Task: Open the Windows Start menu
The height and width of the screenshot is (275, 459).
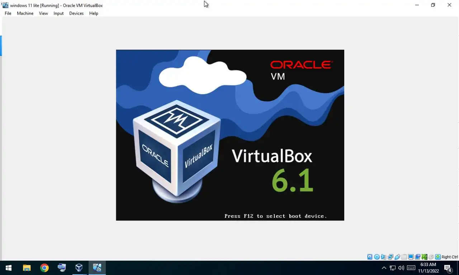Action: (x=9, y=268)
